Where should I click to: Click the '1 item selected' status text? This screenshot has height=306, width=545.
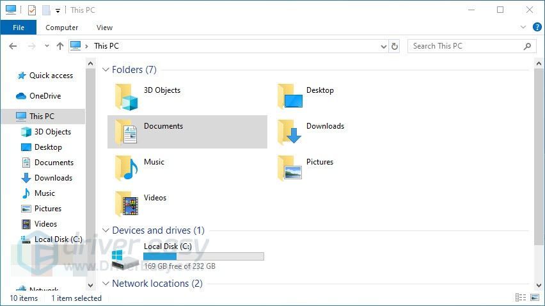[76, 298]
